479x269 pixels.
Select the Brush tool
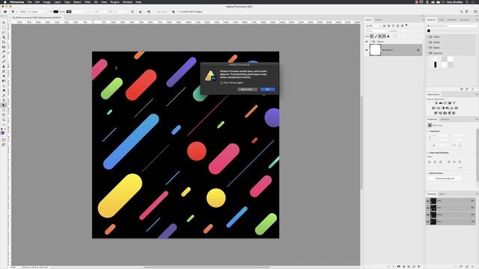(x=4, y=61)
